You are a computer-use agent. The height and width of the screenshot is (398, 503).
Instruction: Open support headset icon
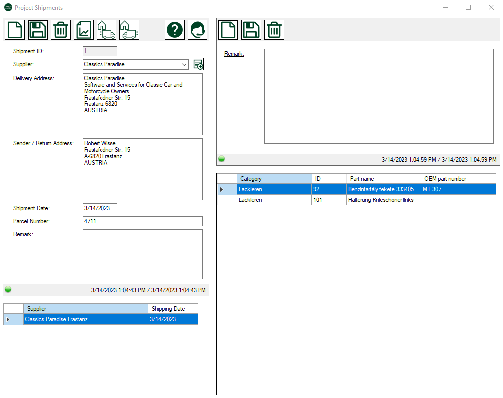[x=198, y=30]
